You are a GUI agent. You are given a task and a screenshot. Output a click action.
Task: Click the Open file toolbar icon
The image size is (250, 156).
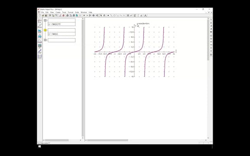click(x=43, y=16)
